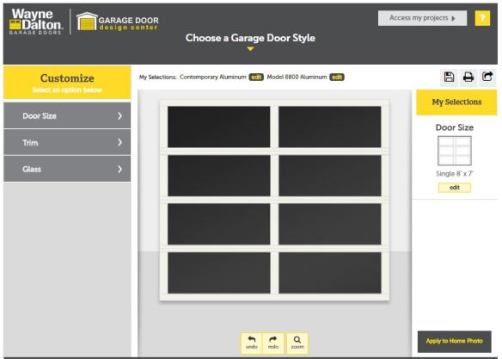Zoom into the door preview
This screenshot has height=359, width=502.
297,343
